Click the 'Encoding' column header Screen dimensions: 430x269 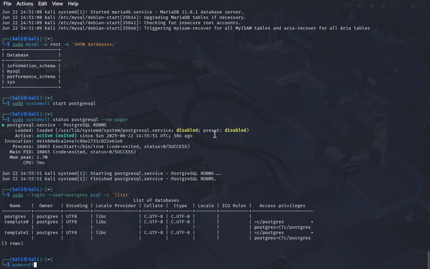pos(77,206)
